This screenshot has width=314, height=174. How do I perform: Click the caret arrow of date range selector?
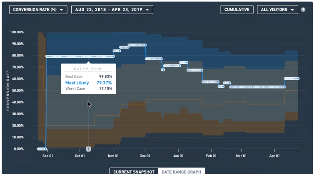pyautogui.click(x=147, y=10)
